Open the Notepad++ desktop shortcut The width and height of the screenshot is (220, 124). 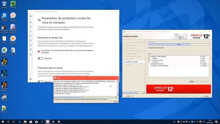[x=4, y=109]
